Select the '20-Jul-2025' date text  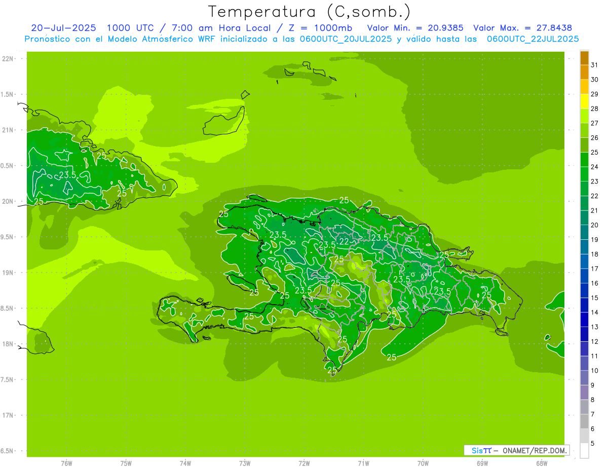point(62,28)
